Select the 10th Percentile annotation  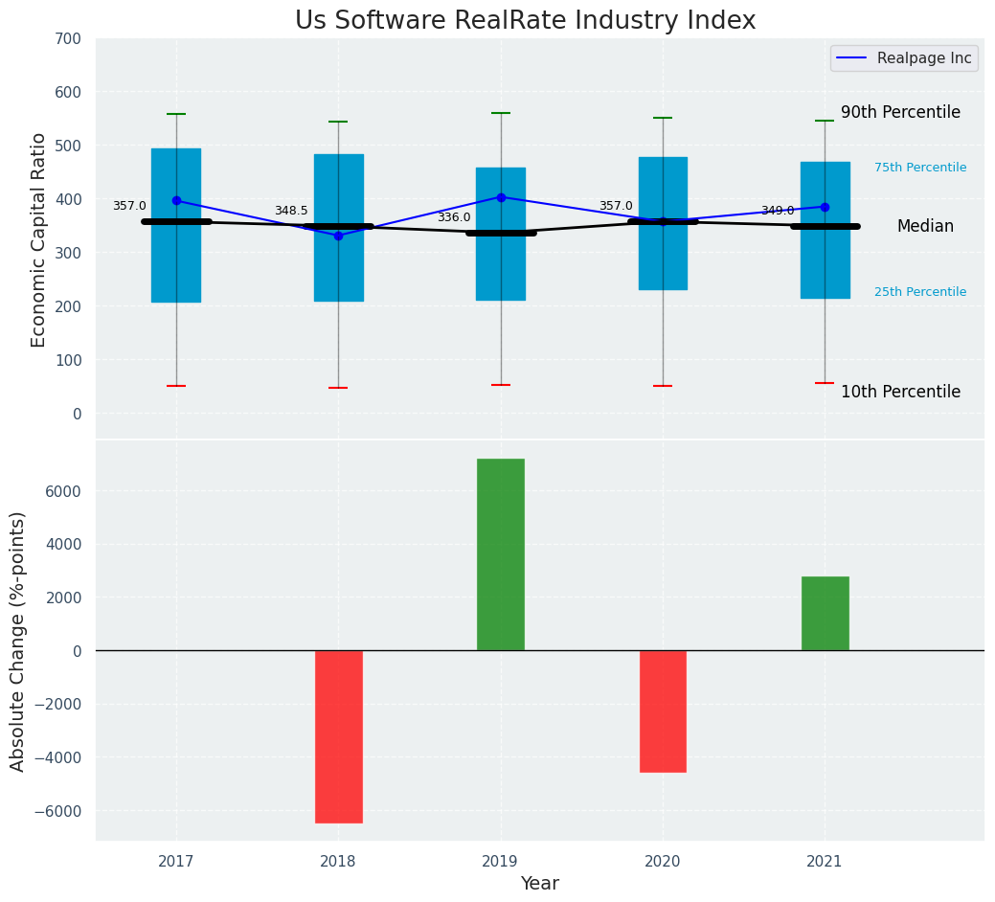[x=900, y=392]
